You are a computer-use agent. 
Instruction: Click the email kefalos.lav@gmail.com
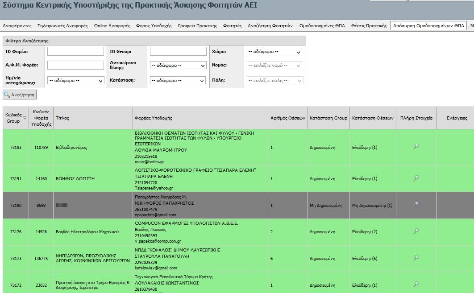[156, 268]
